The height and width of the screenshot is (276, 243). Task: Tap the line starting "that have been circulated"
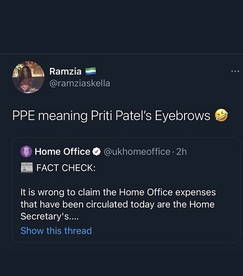coord(118,204)
